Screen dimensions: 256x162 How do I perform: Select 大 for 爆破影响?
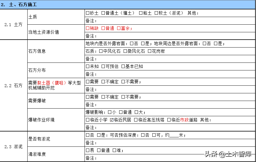click(136, 112)
